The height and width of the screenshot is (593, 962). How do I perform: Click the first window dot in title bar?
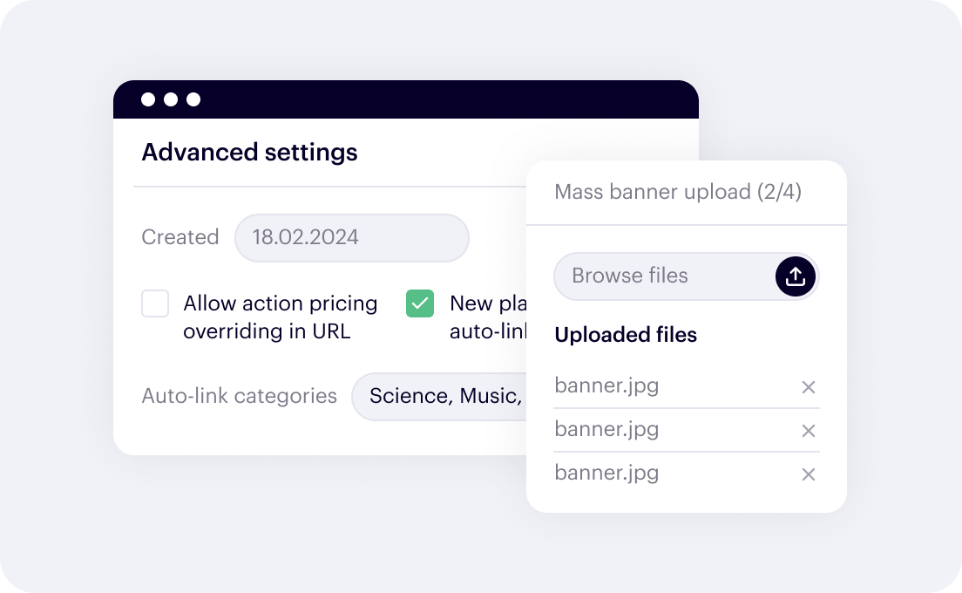point(148,99)
